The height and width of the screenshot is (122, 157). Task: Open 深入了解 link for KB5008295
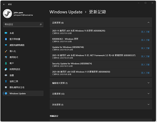[145, 32]
